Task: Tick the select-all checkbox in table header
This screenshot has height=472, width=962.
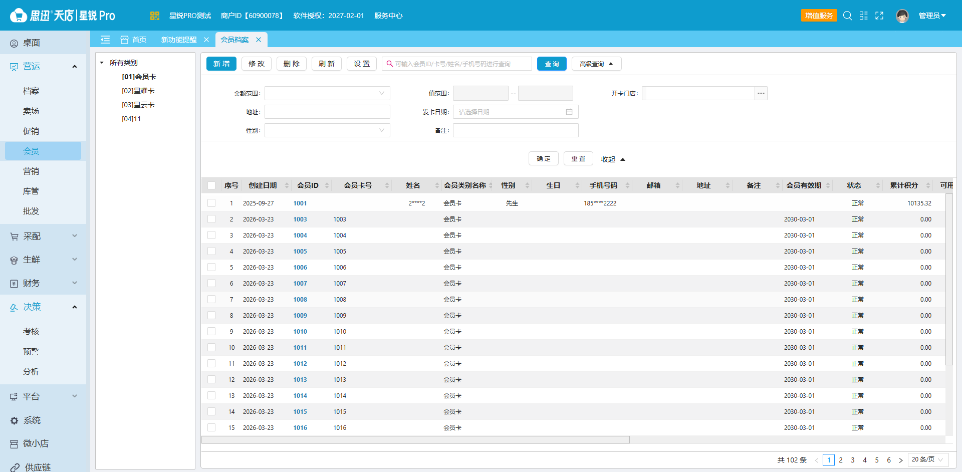Action: pos(211,185)
